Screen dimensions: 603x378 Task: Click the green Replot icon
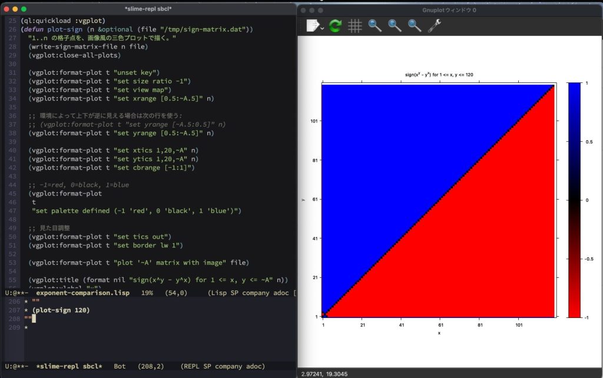pos(335,26)
